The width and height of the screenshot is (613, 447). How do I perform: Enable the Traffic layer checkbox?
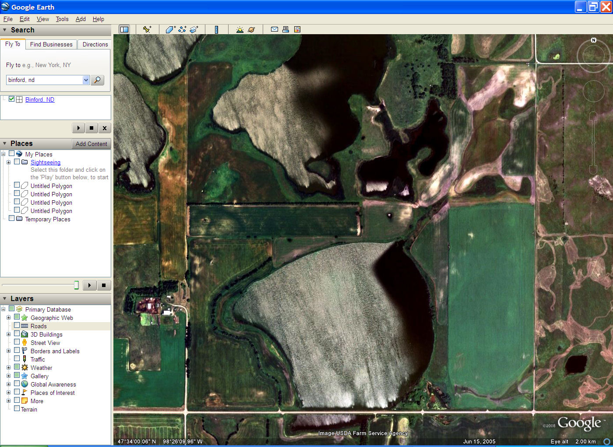[x=17, y=359]
